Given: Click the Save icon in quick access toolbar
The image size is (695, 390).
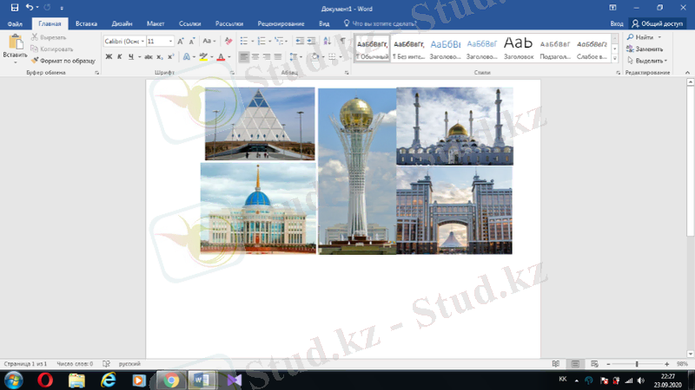Looking at the screenshot, I should pyautogui.click(x=15, y=7).
